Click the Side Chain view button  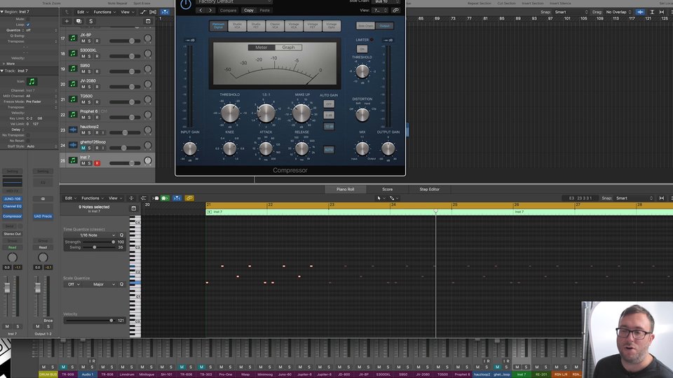point(365,26)
